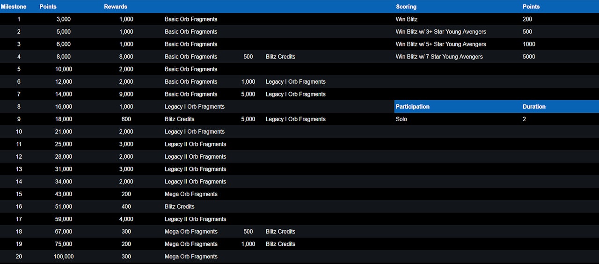Select the 51,000 points cell
Viewport: 599px width, 264px height.
pyautogui.click(x=64, y=206)
